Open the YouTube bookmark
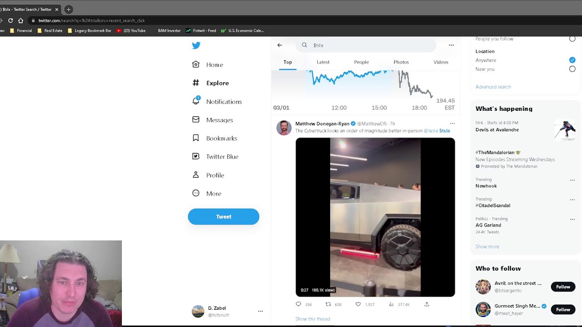This screenshot has width=582, height=327. 131,30
